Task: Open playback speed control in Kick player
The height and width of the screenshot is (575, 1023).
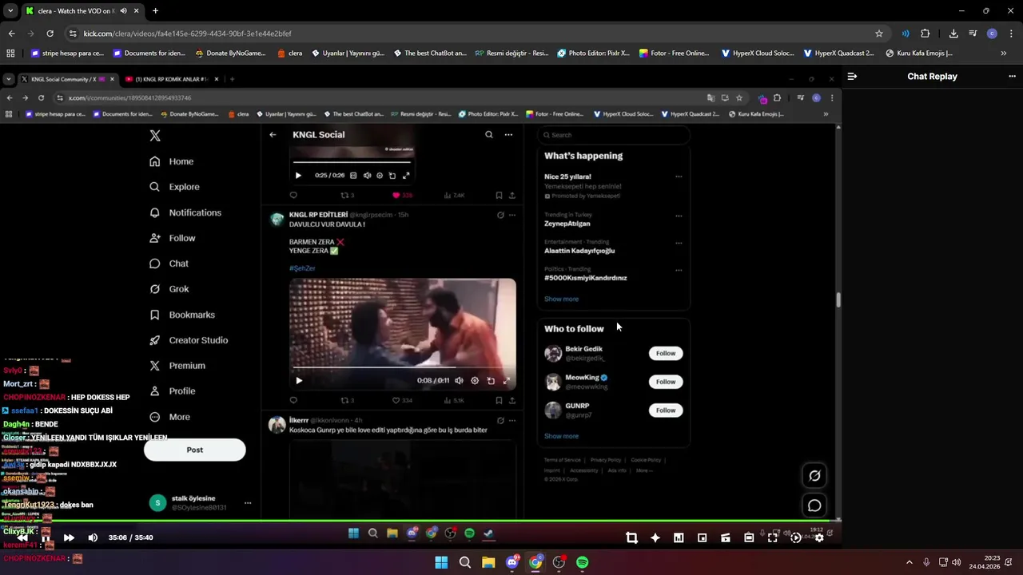Action: pos(796,537)
